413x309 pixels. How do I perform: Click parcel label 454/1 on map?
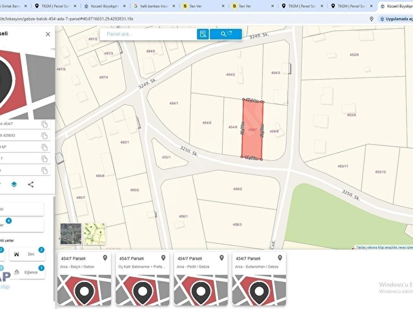point(174,103)
